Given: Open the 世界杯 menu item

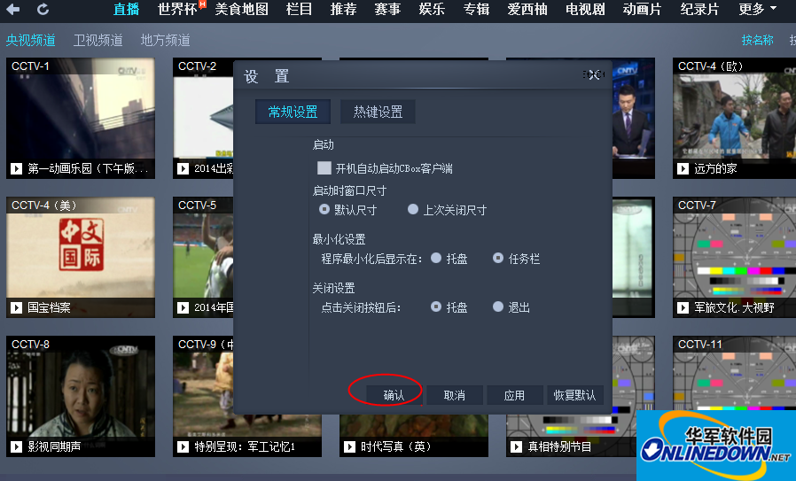Looking at the screenshot, I should click(x=179, y=10).
